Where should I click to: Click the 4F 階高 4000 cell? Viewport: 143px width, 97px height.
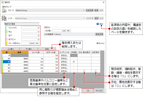tap(19, 62)
